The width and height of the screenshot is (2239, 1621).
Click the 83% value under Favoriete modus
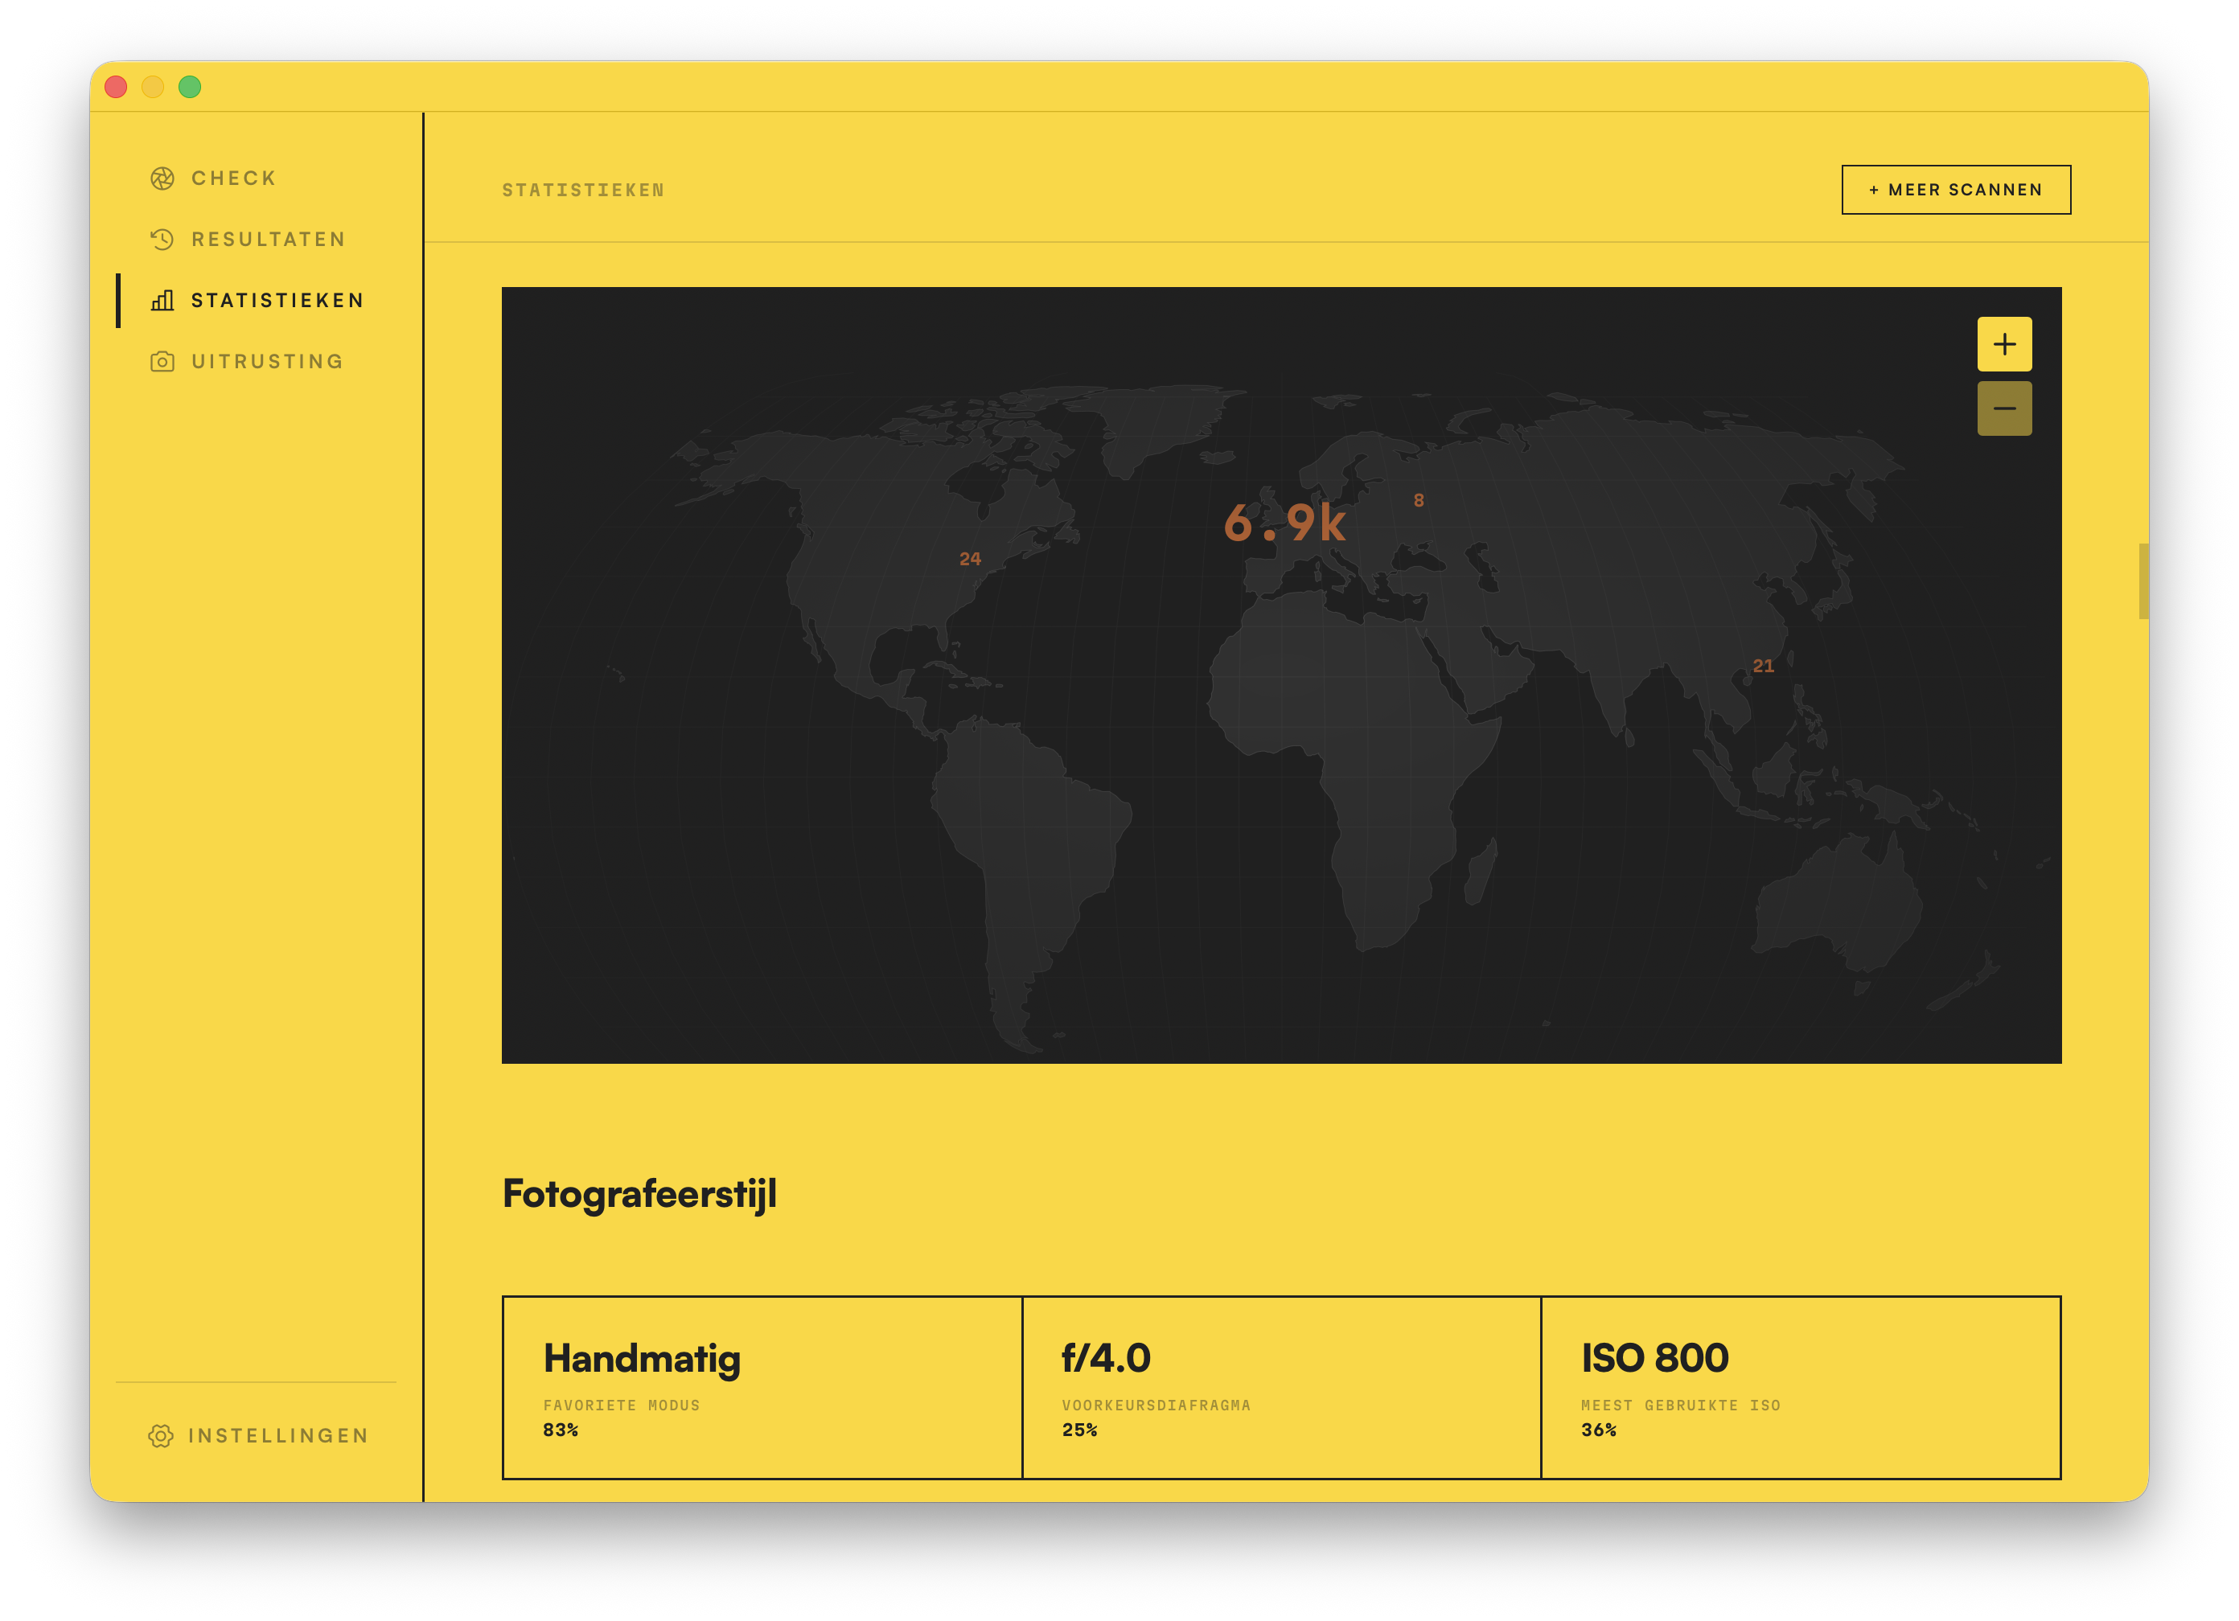[x=561, y=1430]
